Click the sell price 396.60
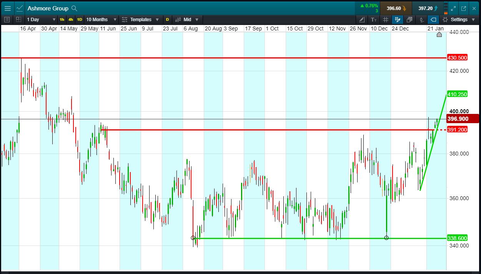This screenshot has height=274, width=481. click(396, 8)
